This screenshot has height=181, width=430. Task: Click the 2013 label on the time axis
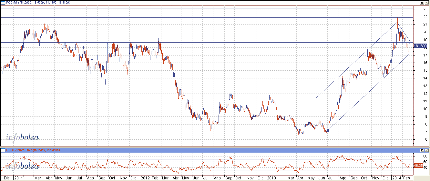[271, 178]
